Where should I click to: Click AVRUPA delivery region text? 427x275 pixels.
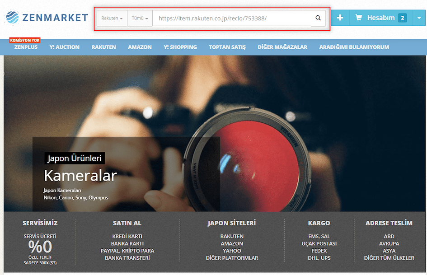point(389,243)
